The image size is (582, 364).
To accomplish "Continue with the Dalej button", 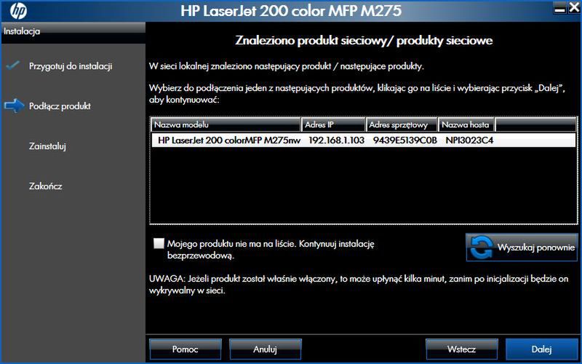I will pyautogui.click(x=541, y=349).
